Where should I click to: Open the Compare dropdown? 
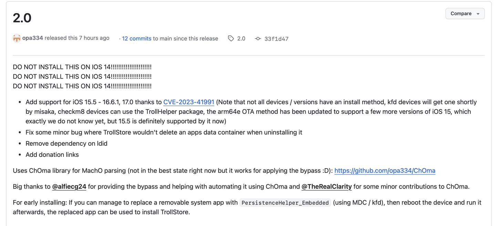coord(465,14)
